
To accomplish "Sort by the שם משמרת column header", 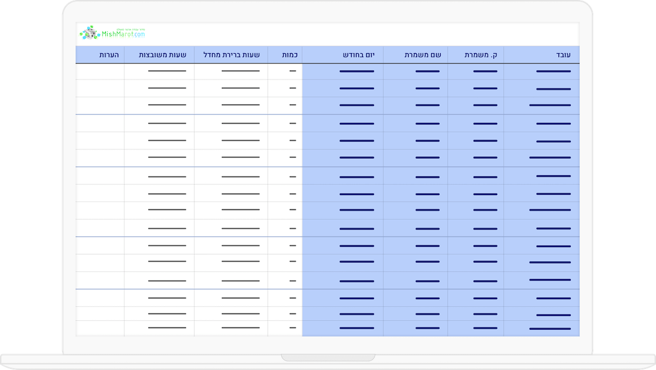I will coord(423,55).
